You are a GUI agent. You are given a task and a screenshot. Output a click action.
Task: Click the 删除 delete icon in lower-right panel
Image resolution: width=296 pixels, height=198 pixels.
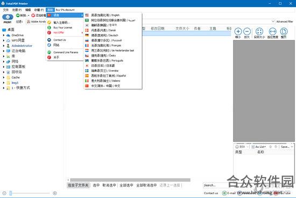coord(237,147)
